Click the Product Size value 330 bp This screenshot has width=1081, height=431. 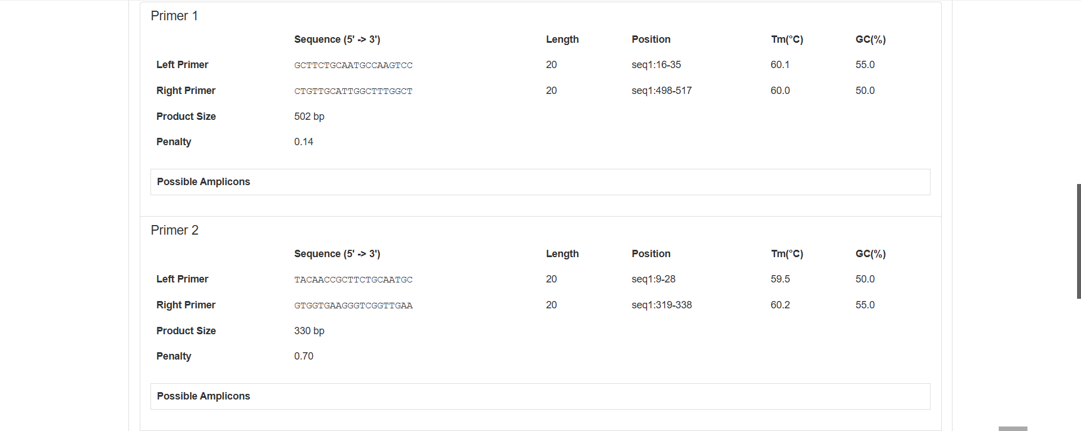[309, 331]
